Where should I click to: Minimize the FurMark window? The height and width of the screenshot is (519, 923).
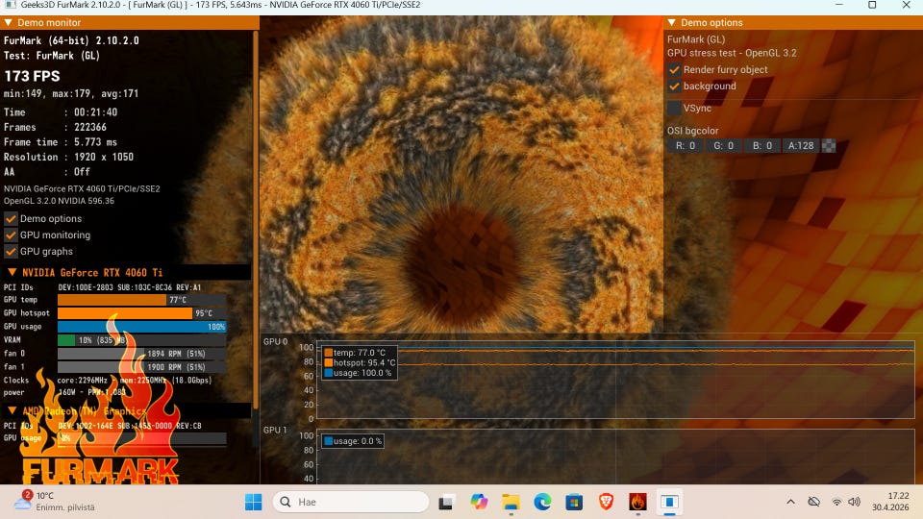pos(839,5)
